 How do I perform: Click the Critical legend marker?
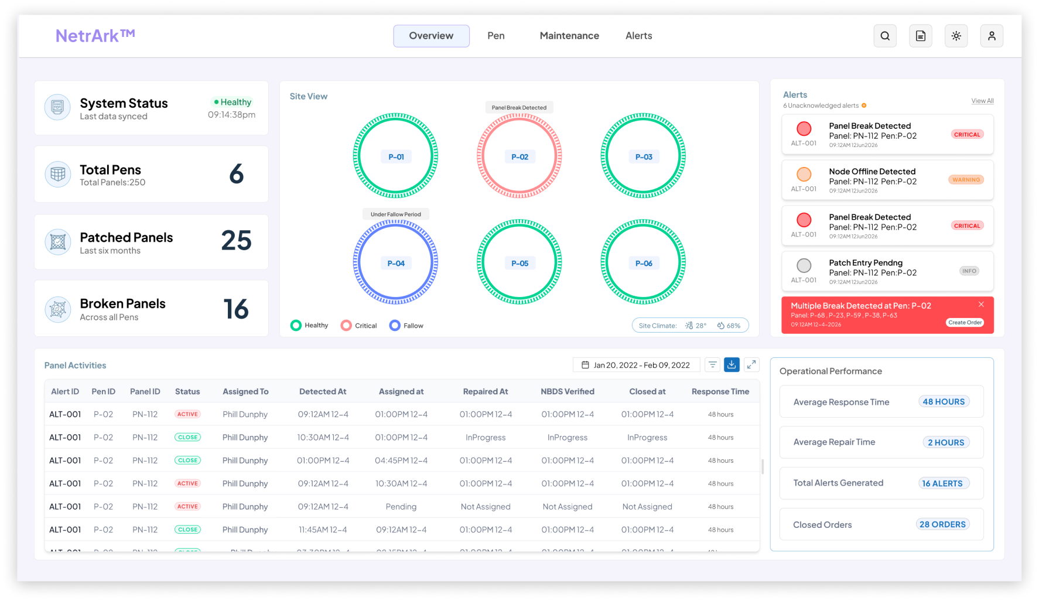pyautogui.click(x=346, y=325)
